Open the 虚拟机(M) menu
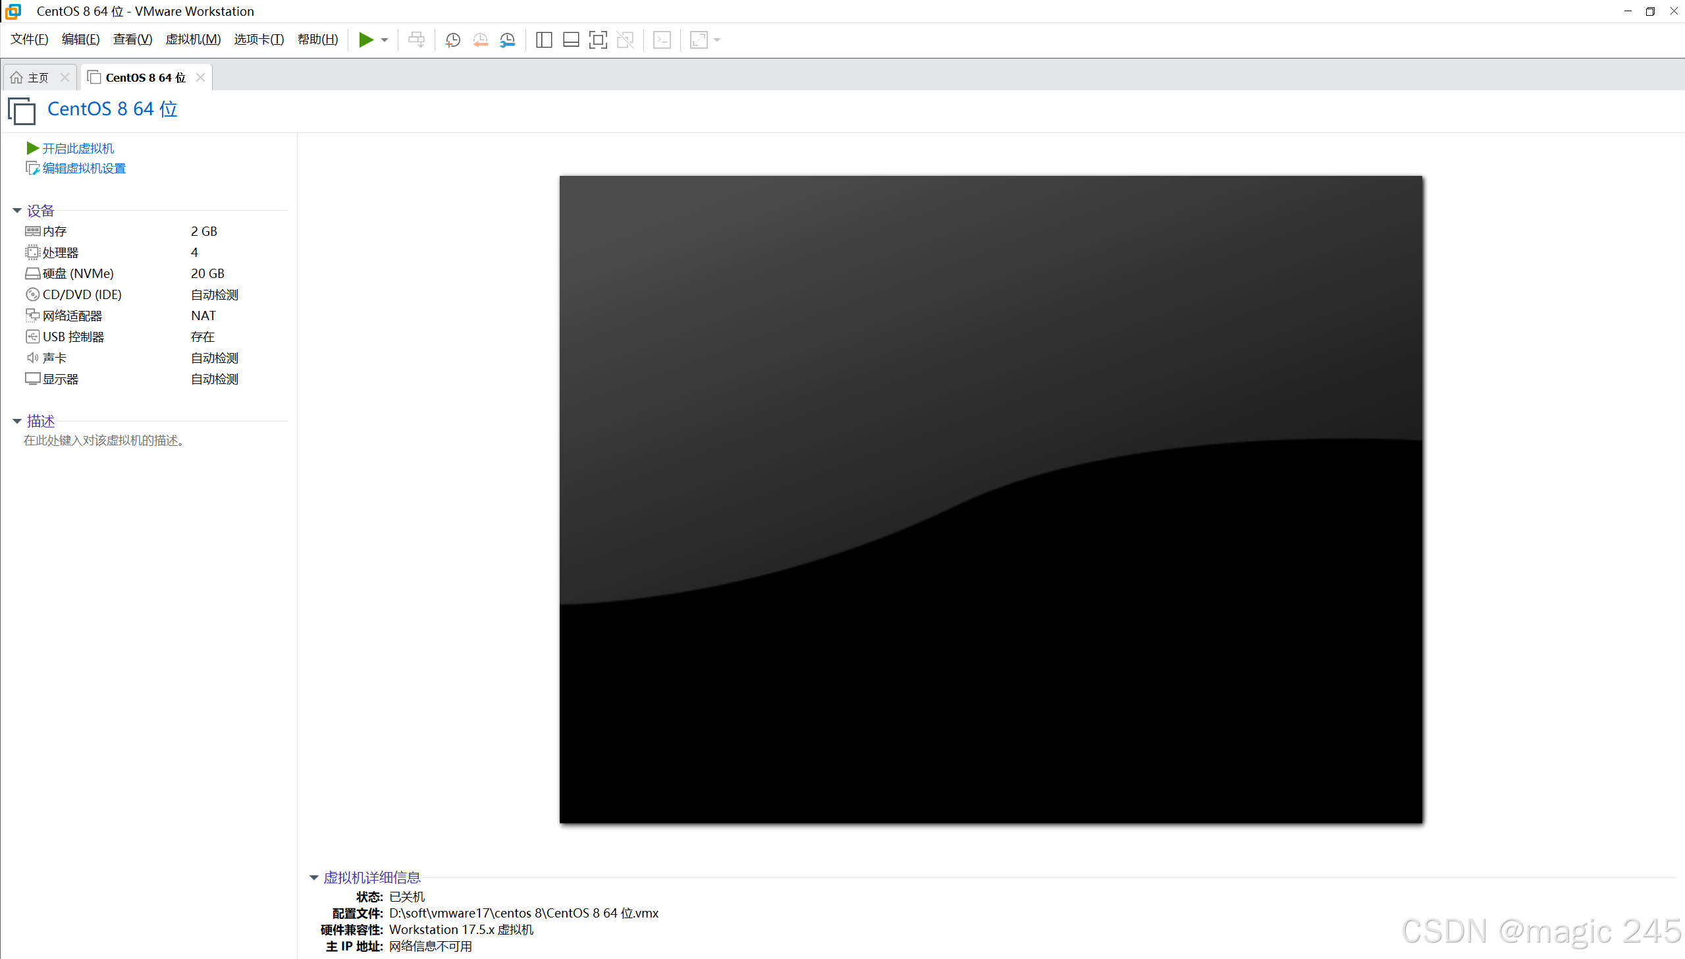Screen dimensions: 1685x959 [193, 40]
